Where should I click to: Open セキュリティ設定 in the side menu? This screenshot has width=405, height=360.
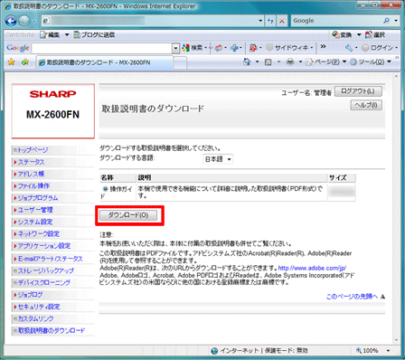point(39,307)
